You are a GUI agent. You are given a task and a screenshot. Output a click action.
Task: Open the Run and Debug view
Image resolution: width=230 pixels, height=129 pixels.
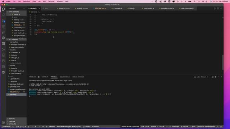(3, 32)
